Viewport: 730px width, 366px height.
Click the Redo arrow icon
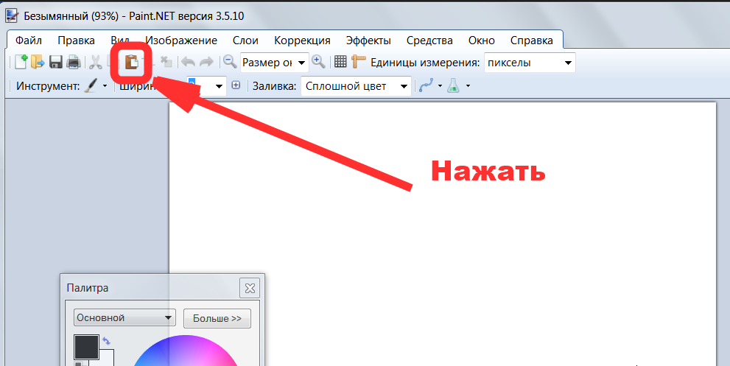coord(206,62)
